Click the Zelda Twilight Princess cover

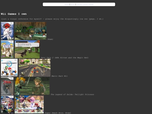(7, 86)
